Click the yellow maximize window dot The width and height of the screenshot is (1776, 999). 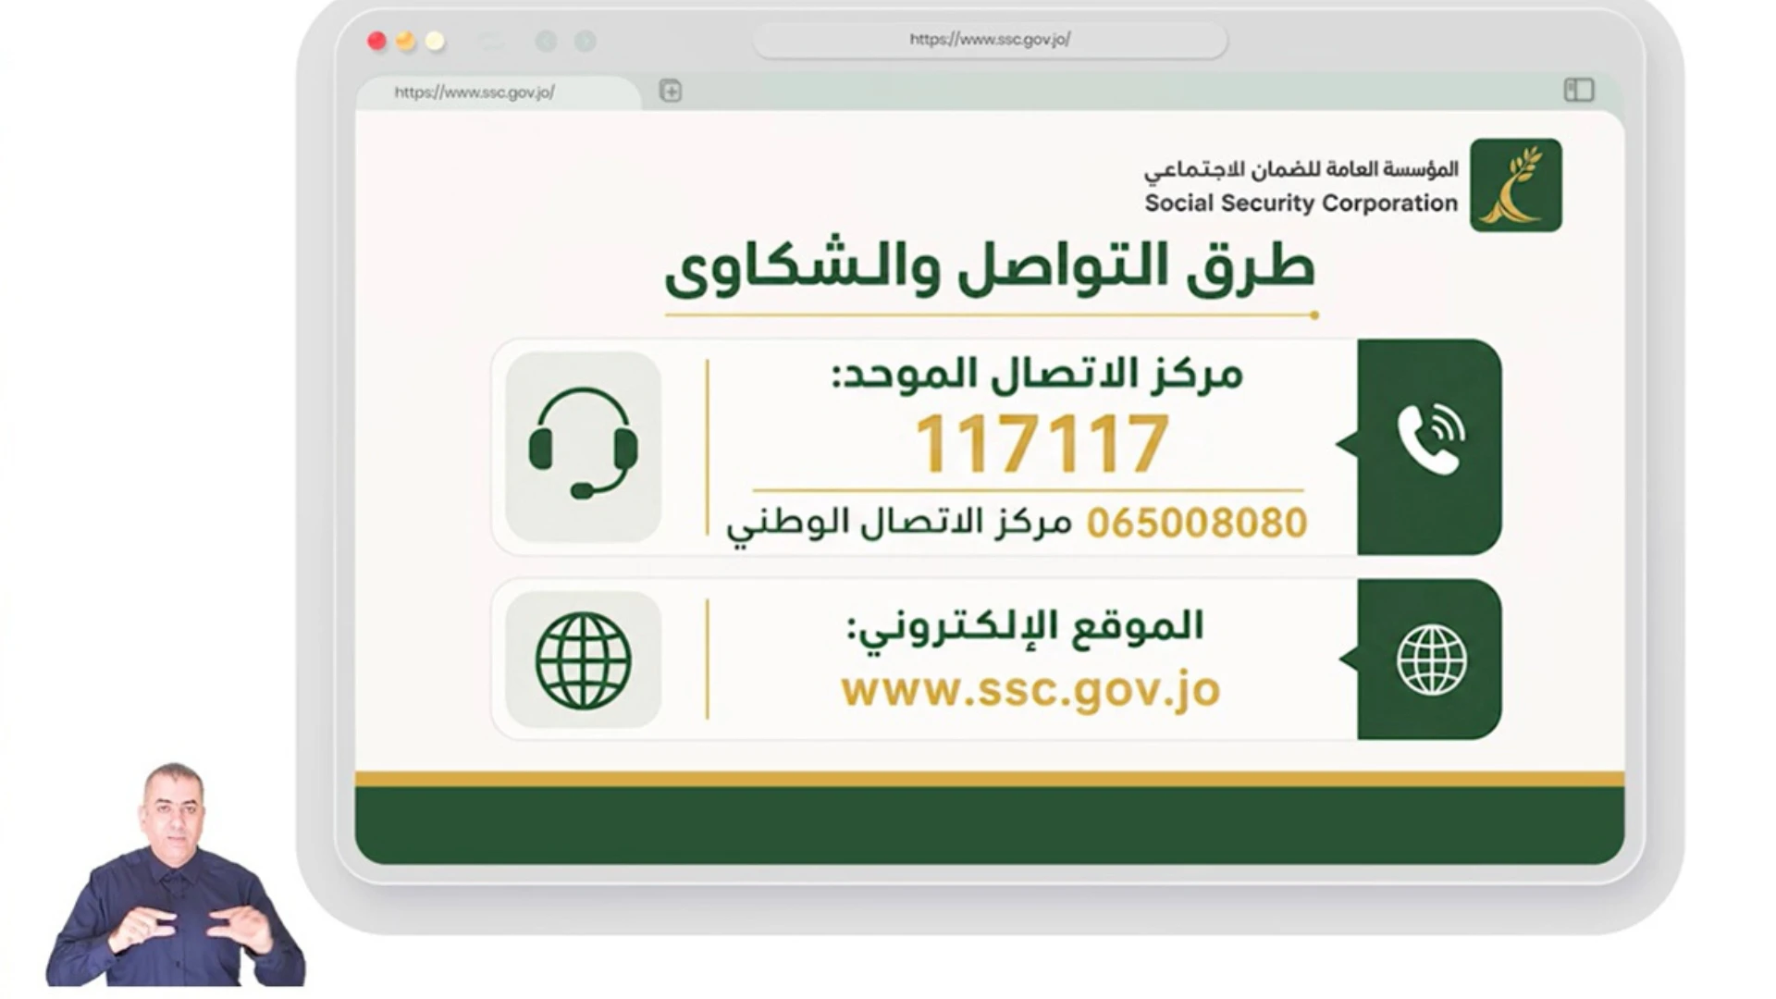click(435, 41)
